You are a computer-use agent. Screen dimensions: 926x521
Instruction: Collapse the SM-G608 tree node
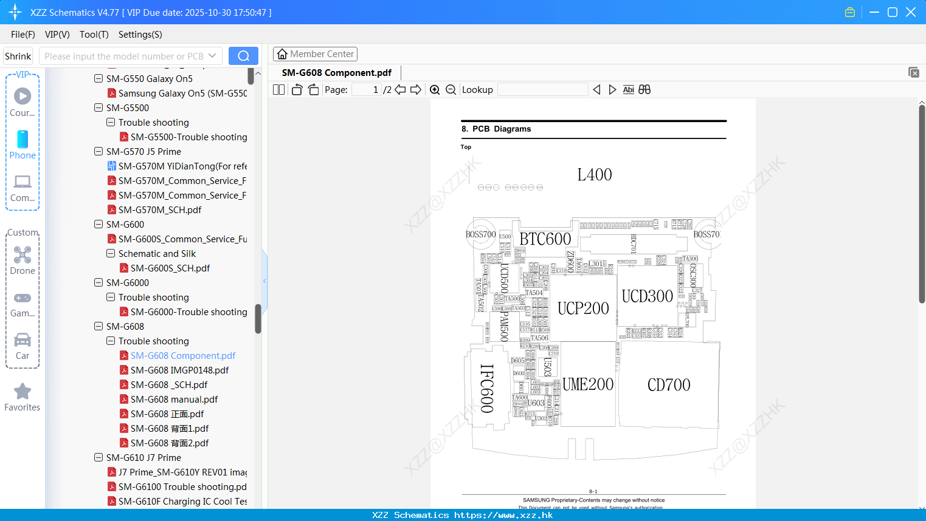(98, 326)
